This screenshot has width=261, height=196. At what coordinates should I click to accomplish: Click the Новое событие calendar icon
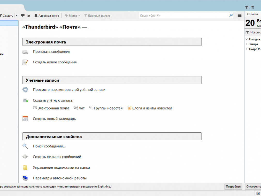(247, 32)
